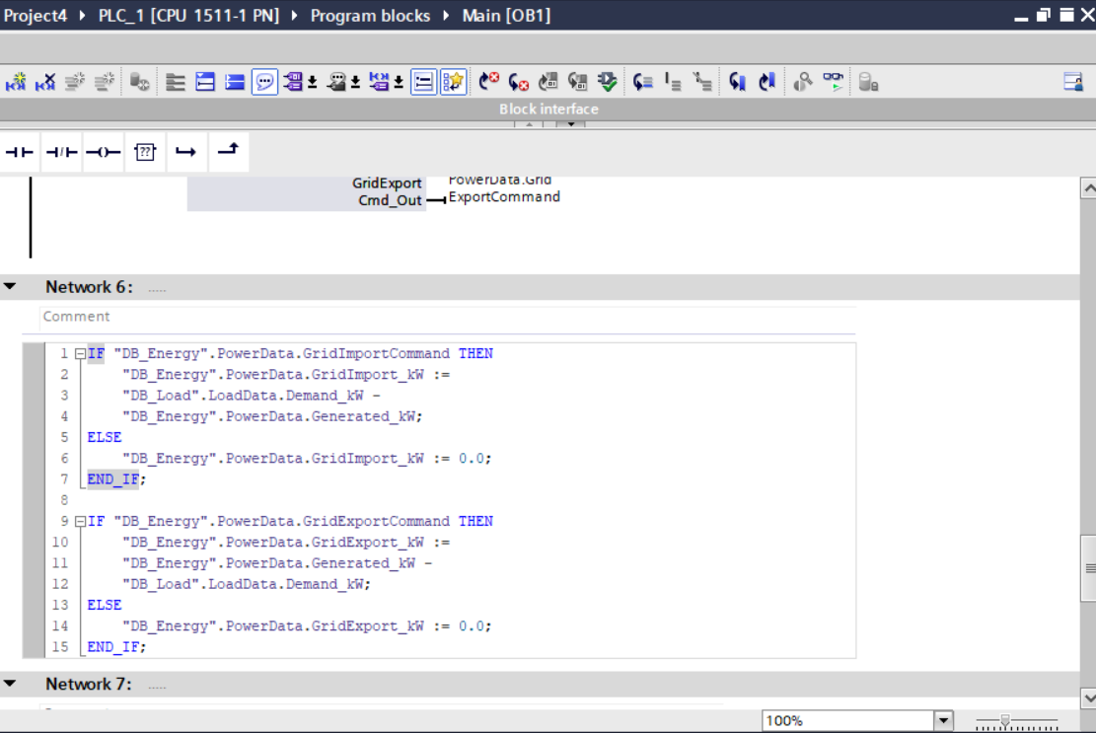Click GridExport Cmd_Out output pin label
Viewport: 1096px width, 733px height.
tap(388, 191)
